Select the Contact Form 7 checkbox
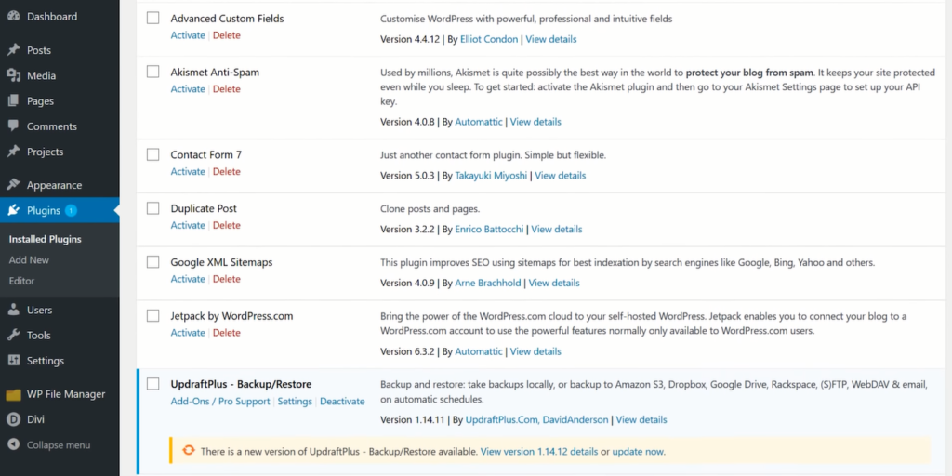This screenshot has width=952, height=476. pyautogui.click(x=152, y=154)
